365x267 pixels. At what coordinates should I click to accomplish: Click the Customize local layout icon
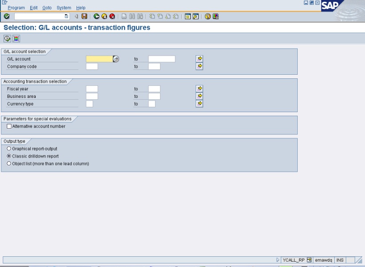[216, 17]
